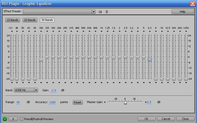
Task: Click the right arrow of Master Gain slider
Action: (x=146, y=102)
